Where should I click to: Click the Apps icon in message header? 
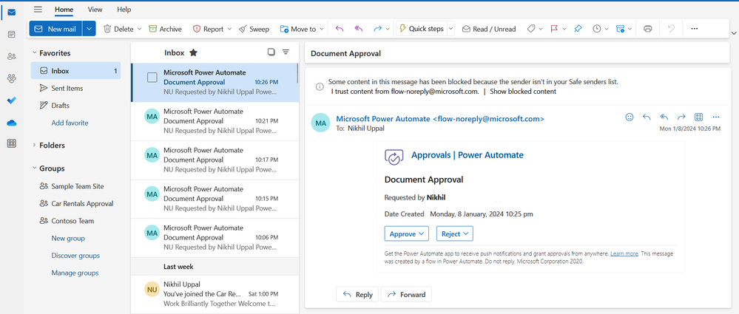(x=699, y=117)
